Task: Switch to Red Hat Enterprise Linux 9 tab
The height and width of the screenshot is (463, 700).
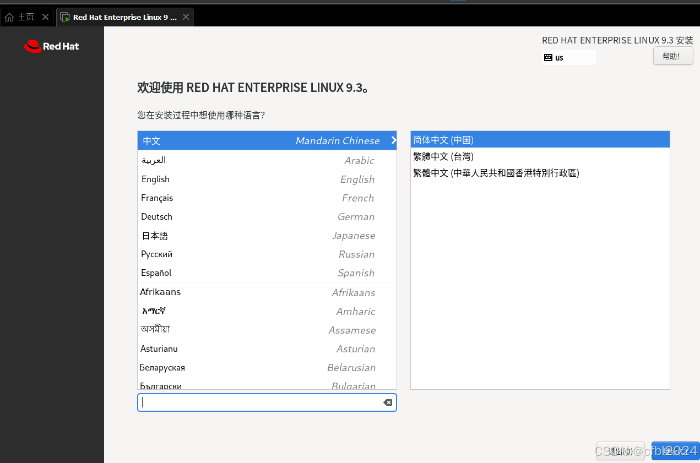Action: [x=125, y=17]
